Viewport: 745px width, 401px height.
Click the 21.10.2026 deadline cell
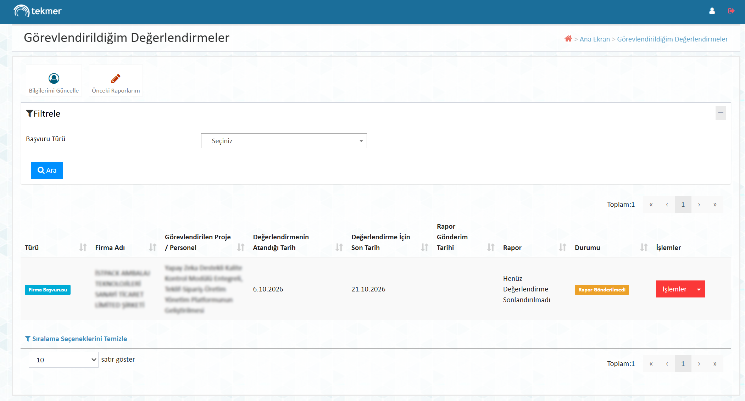pos(368,289)
